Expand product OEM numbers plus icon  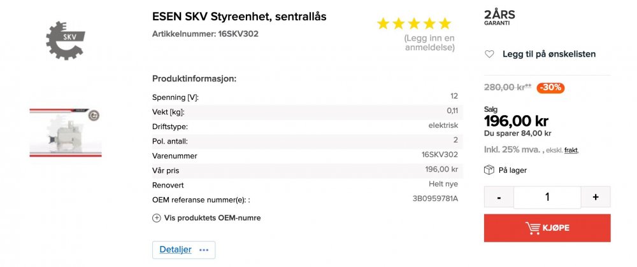(x=157, y=217)
